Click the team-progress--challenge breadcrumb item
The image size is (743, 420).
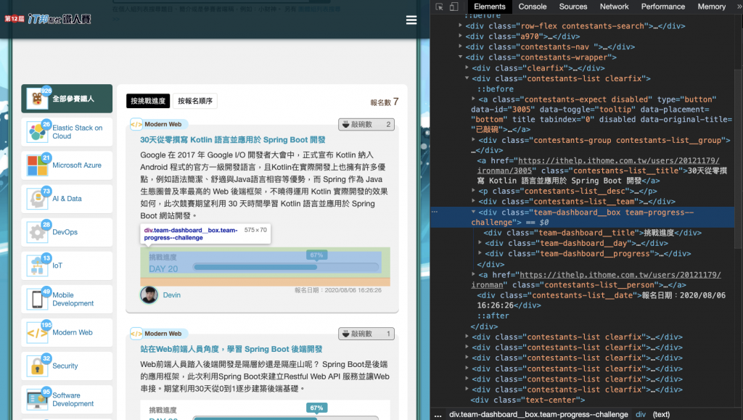click(538, 415)
